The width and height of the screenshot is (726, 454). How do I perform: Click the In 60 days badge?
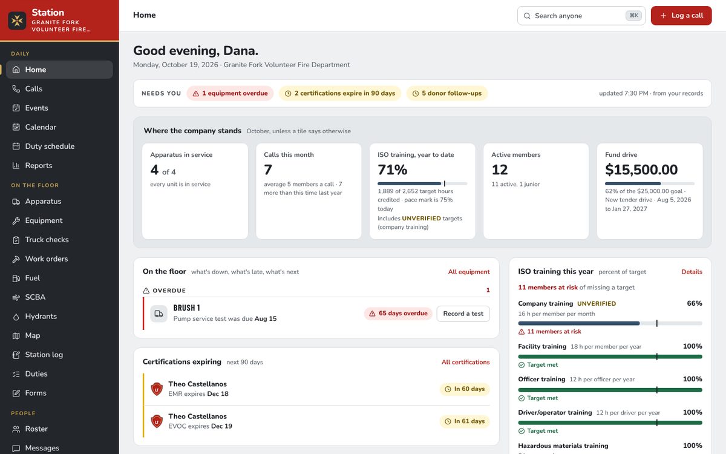(x=465, y=389)
